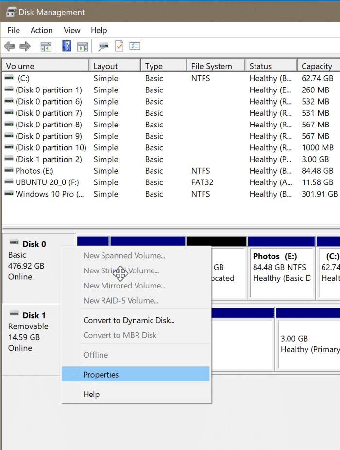The image size is (340, 450).
Task: Click grayed Convert to MBR Disk entry
Action: click(x=136, y=335)
